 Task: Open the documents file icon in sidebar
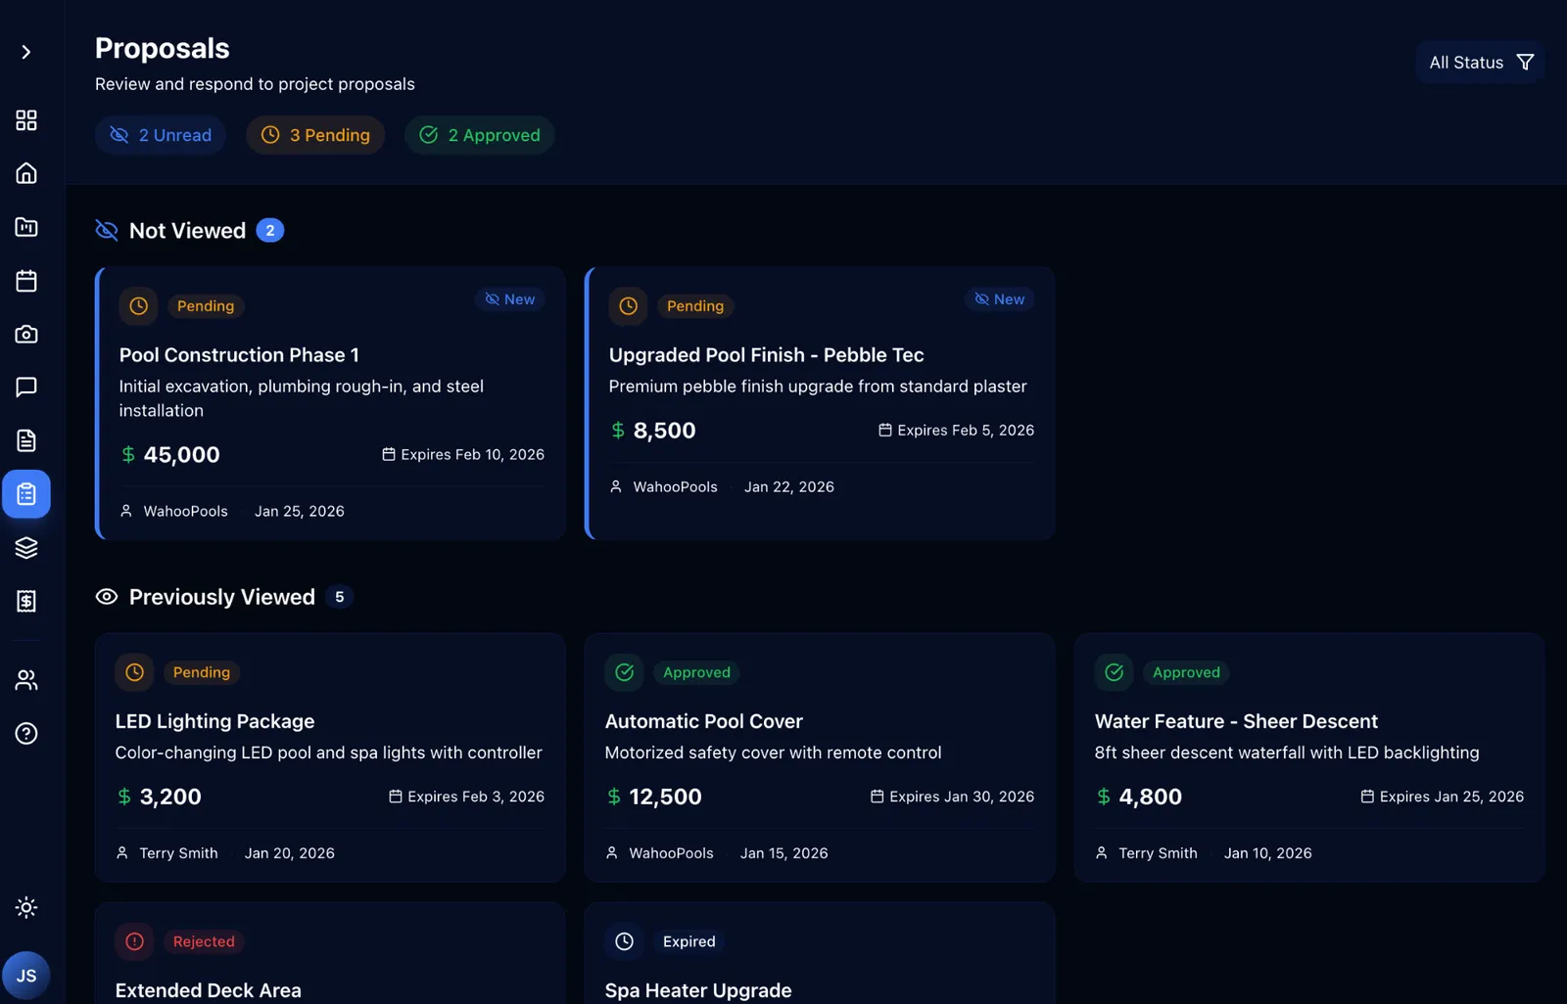click(26, 440)
